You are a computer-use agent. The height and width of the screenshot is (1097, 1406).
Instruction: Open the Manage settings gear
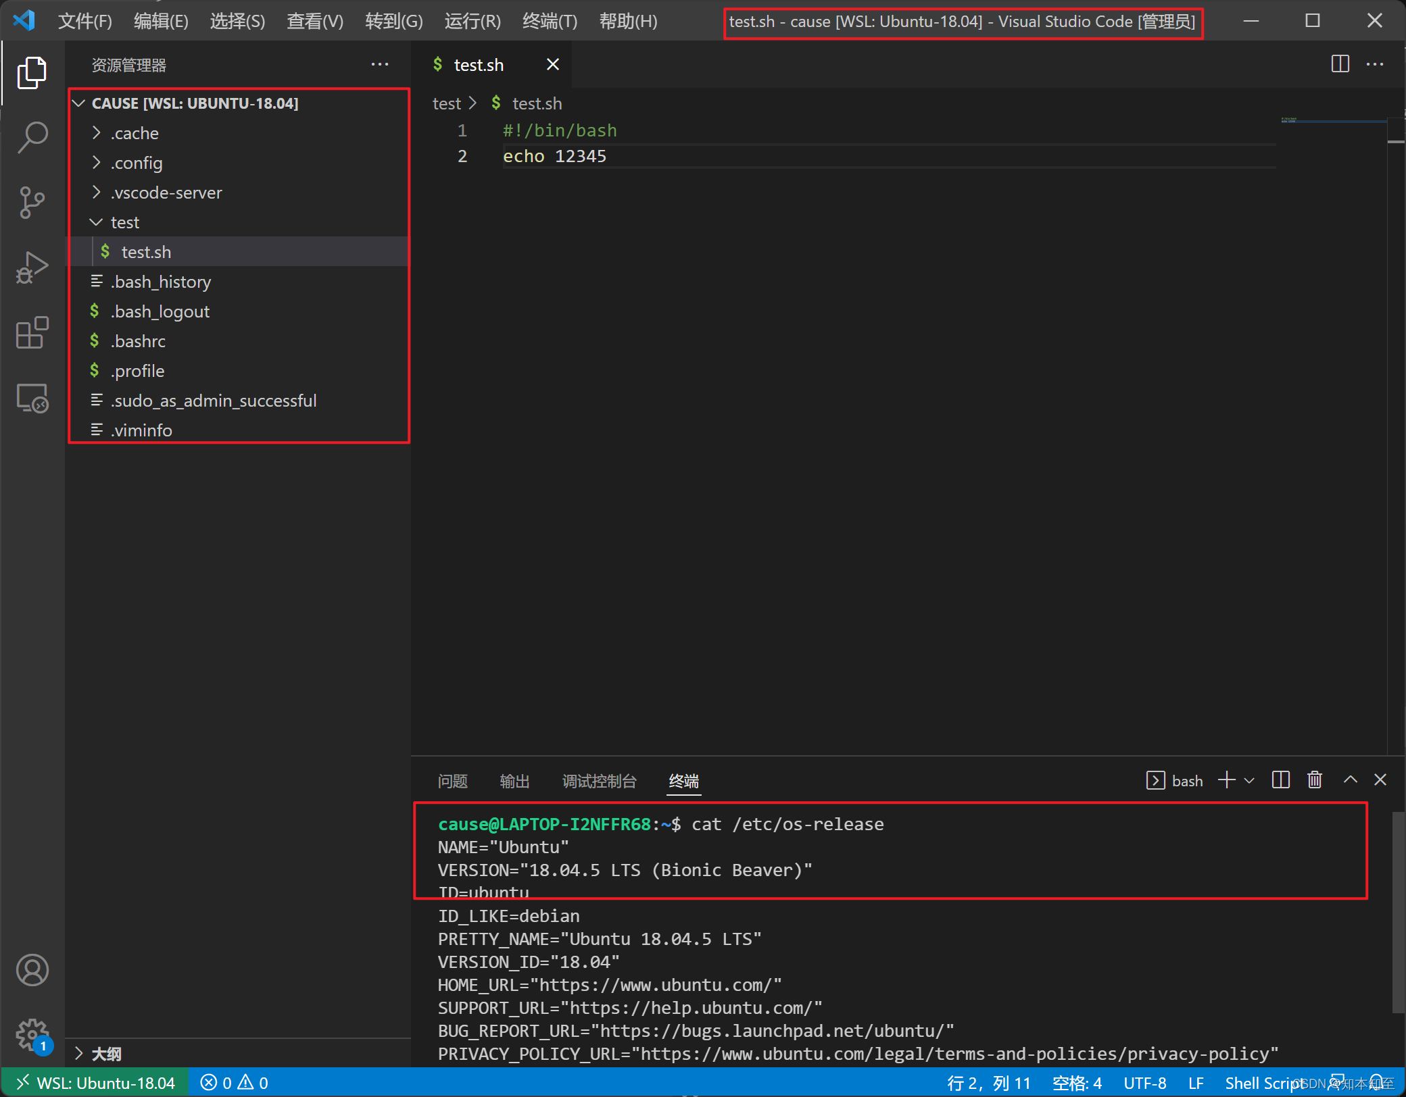click(32, 1034)
